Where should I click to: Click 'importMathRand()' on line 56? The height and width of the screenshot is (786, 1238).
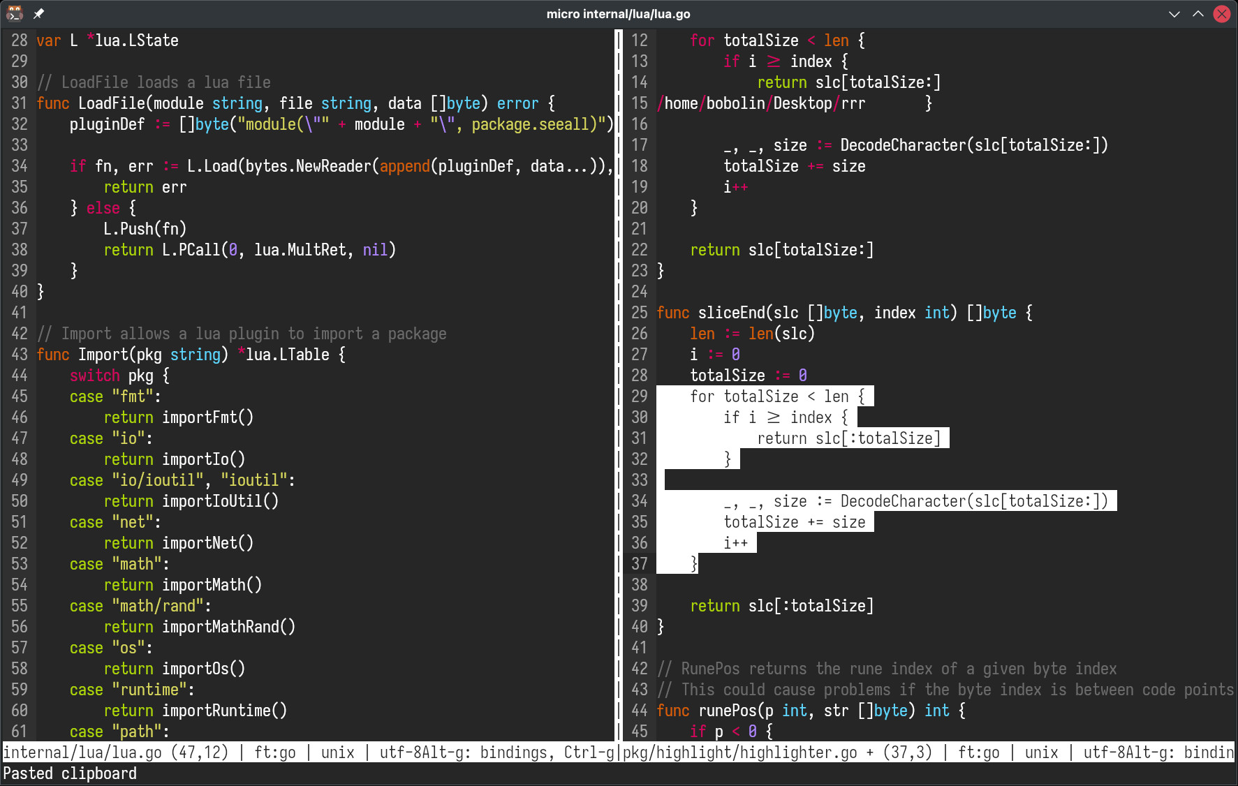pos(229,627)
